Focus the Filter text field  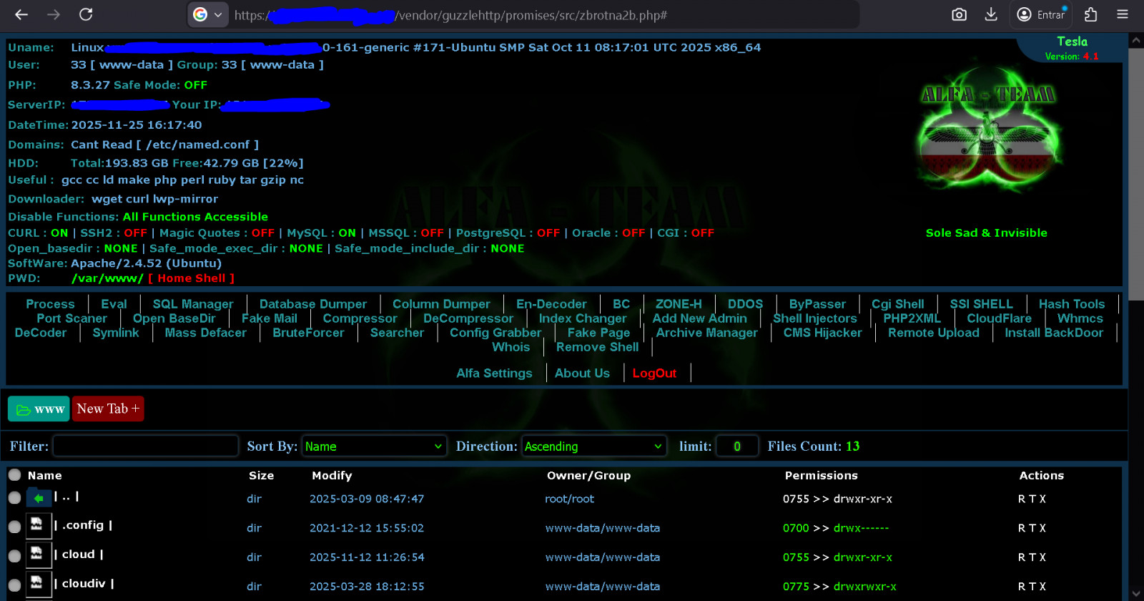point(146,446)
